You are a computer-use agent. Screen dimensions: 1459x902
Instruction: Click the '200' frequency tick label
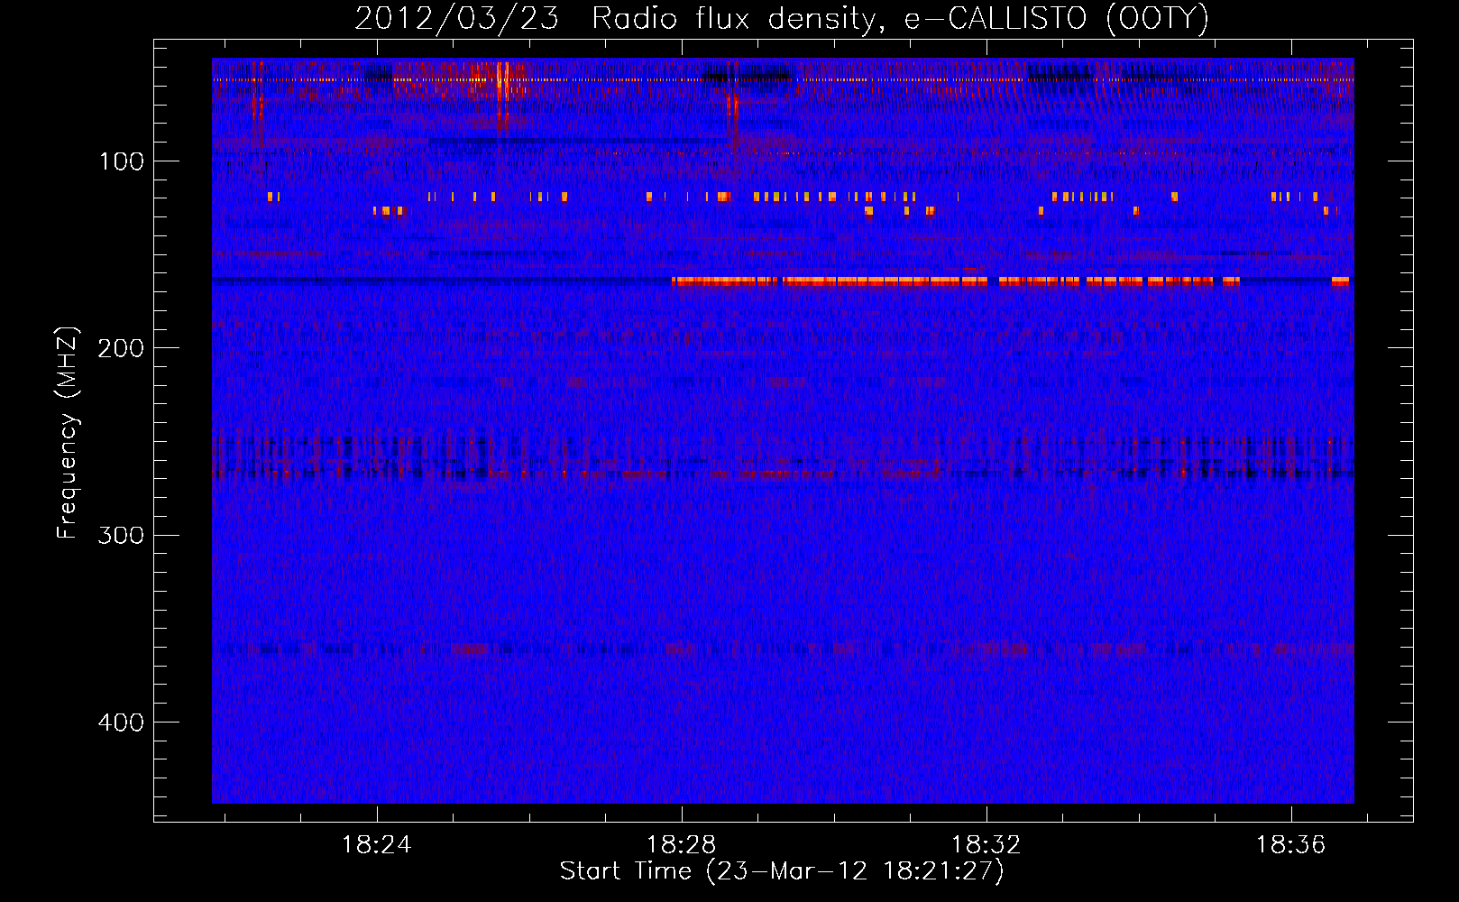(x=121, y=349)
